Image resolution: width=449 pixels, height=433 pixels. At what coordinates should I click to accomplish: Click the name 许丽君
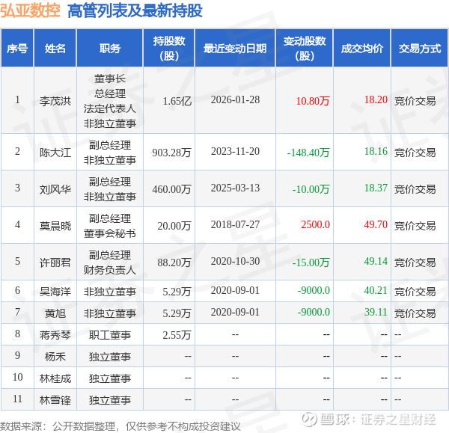pyautogui.click(x=55, y=262)
